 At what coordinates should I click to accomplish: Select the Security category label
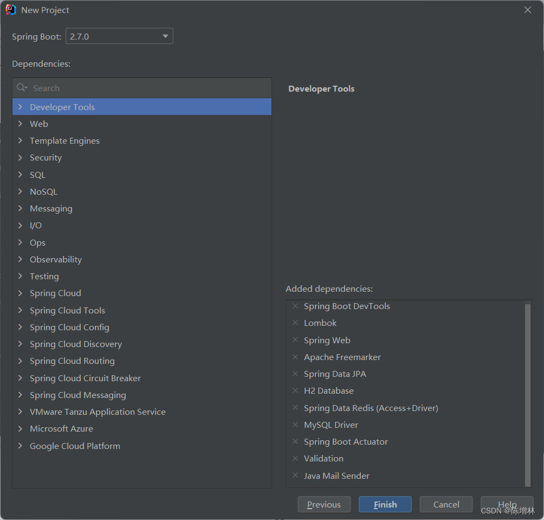click(46, 158)
